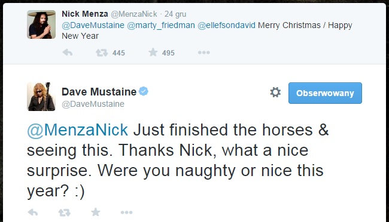The height and width of the screenshot is (222, 389).
Task: Open the 24 gru tweet timestamp
Action: (x=175, y=14)
